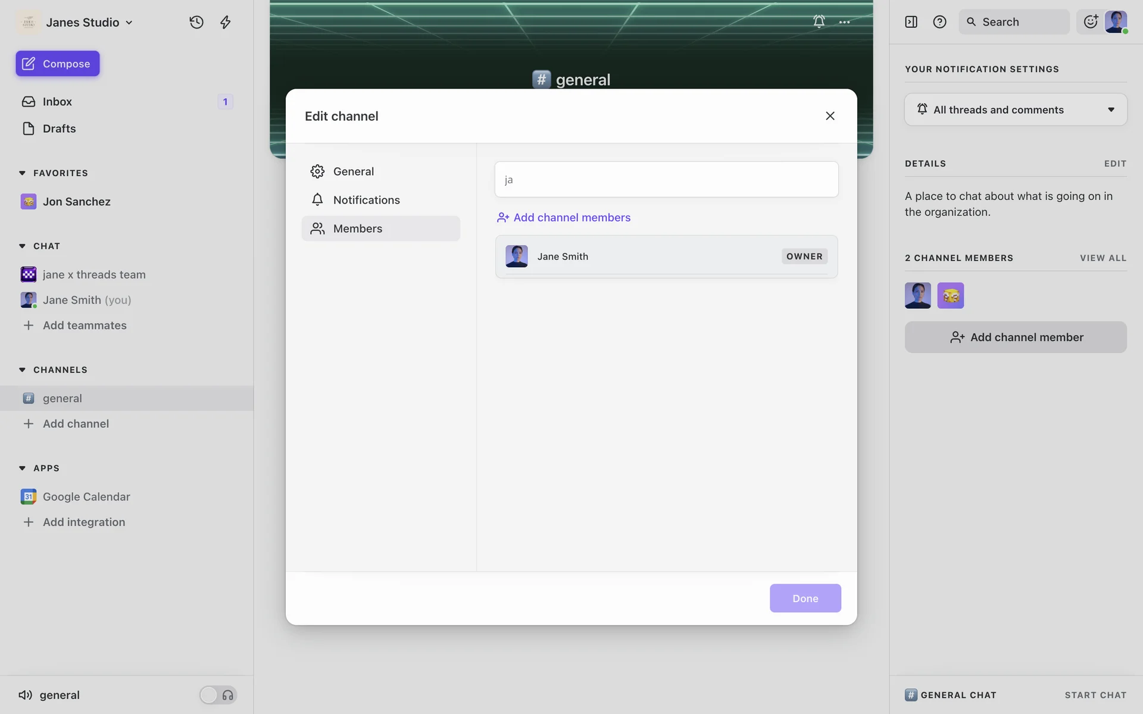Click the set status emoji icon
This screenshot has height=714, width=1143.
pos(1090,22)
